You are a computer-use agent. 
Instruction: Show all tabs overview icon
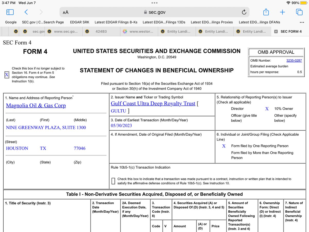point(299,12)
